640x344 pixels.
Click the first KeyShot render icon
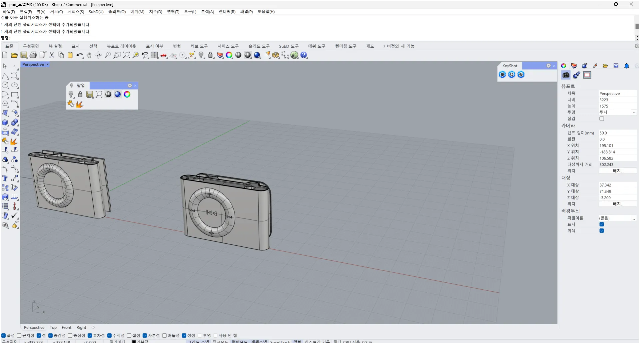502,75
